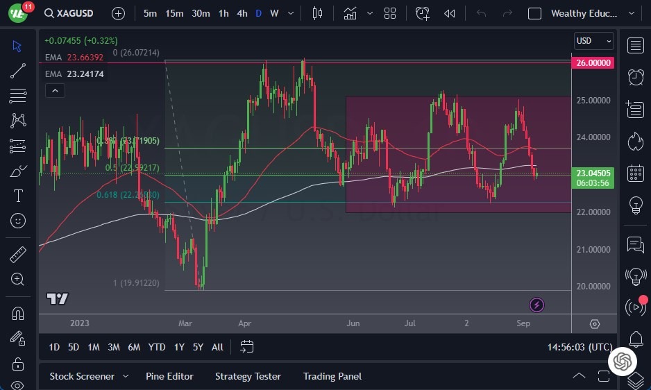Toggle fullscreen layout square checkbox
Viewport: 651px width, 390px height.
click(534, 13)
